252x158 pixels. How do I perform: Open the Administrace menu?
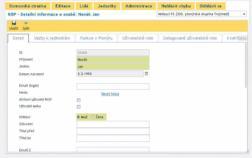(x=139, y=6)
